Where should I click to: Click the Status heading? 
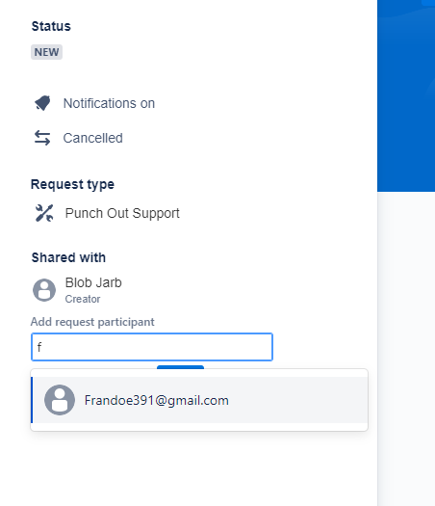point(51,26)
